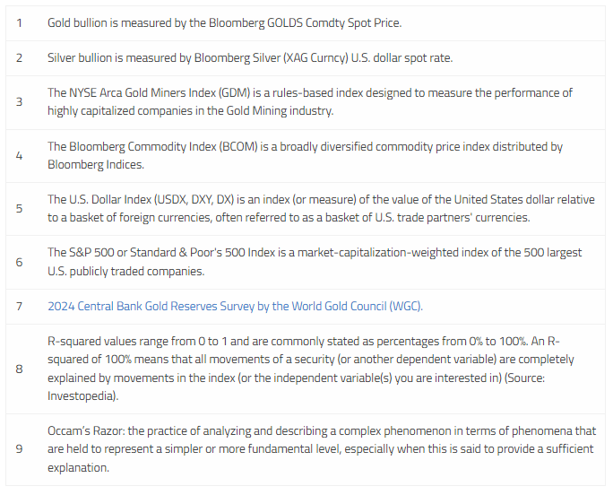Click the "sufficient explanation" closing line
Viewport: 613px width, 495px height.
(81, 467)
